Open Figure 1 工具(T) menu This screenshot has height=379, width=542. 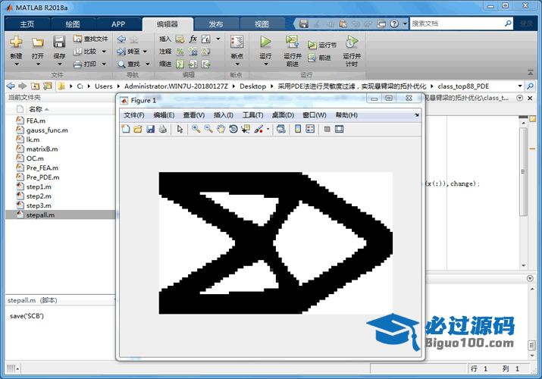(x=252, y=115)
